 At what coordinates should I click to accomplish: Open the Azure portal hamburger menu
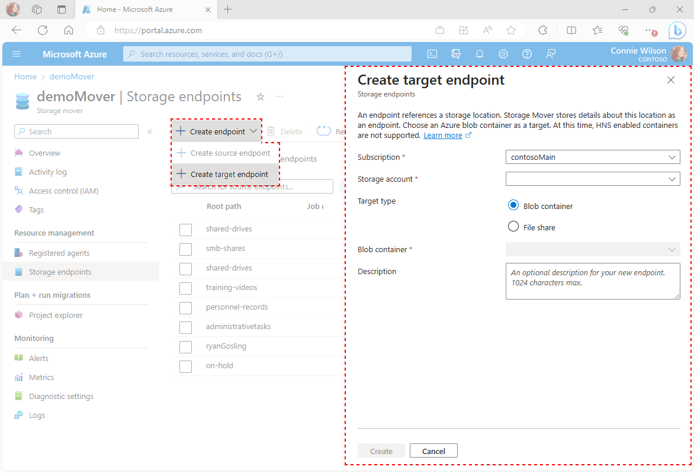(x=17, y=54)
